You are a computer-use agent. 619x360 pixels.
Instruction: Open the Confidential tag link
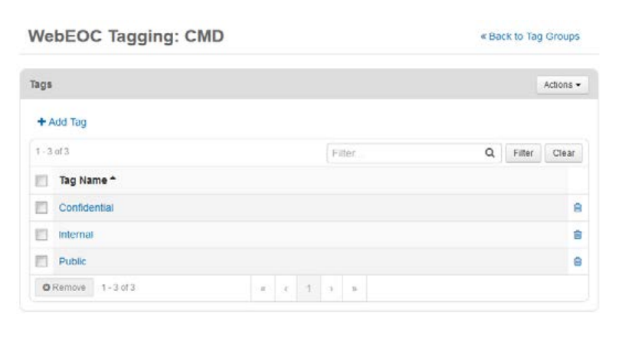87,208
